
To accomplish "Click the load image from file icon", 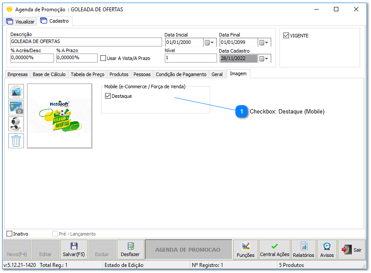I will (x=16, y=92).
